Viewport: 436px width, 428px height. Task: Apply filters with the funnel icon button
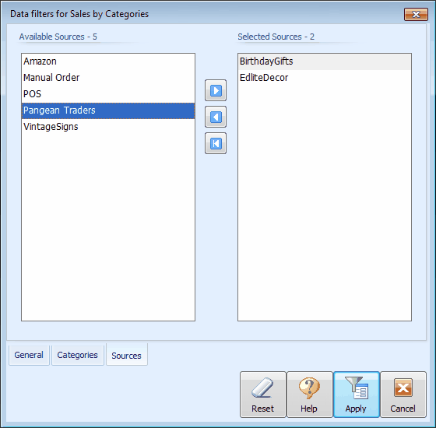[x=357, y=395]
